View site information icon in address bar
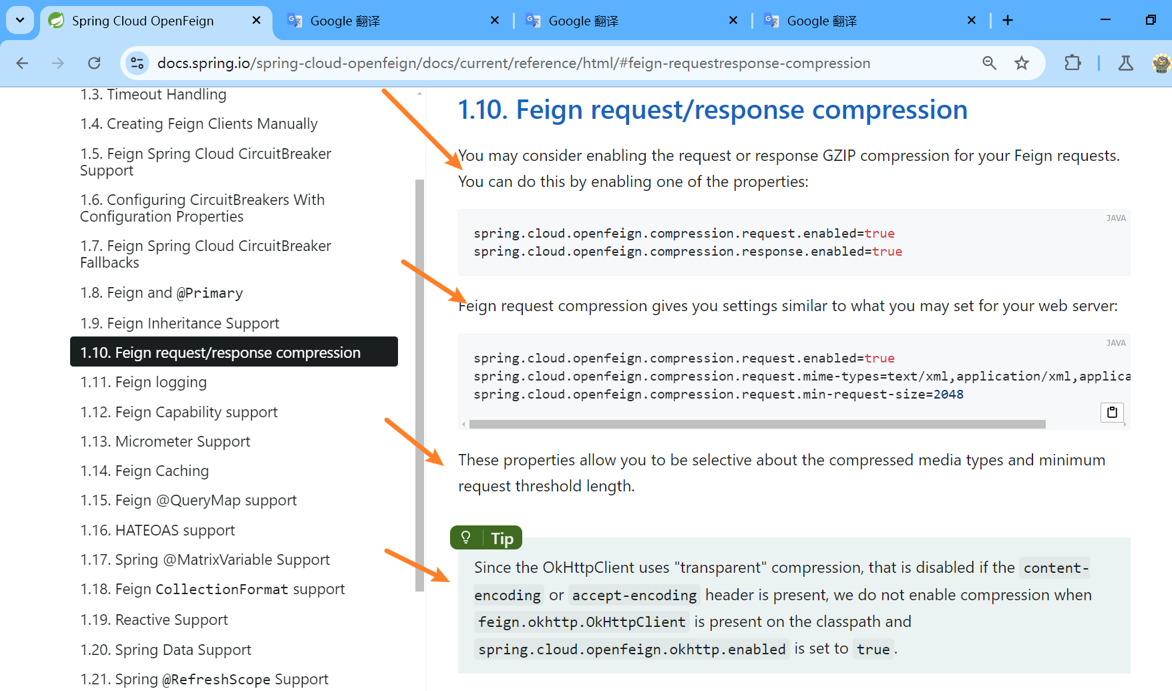Screen dimensions: 1172x691 tap(137, 63)
